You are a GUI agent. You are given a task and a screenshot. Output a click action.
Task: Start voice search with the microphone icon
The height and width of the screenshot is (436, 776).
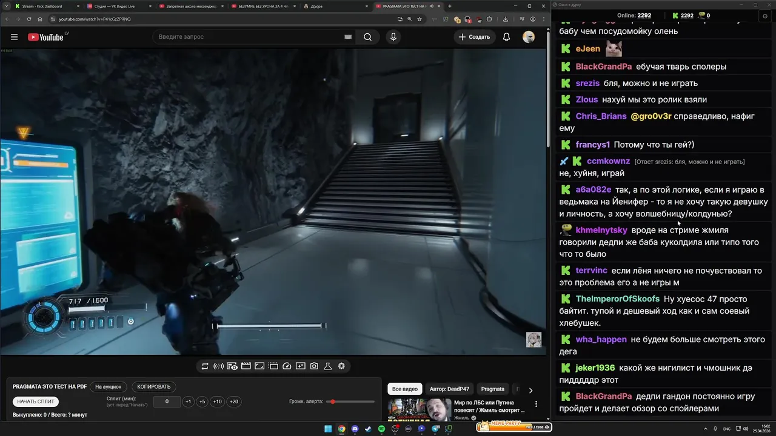[393, 37]
